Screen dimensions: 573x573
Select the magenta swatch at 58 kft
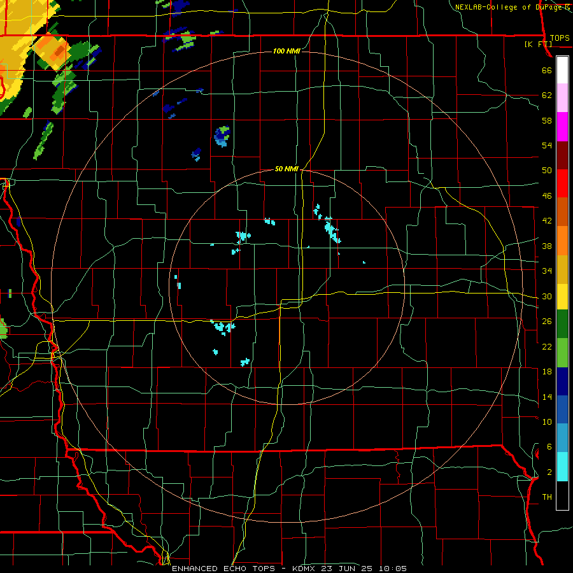click(562, 127)
